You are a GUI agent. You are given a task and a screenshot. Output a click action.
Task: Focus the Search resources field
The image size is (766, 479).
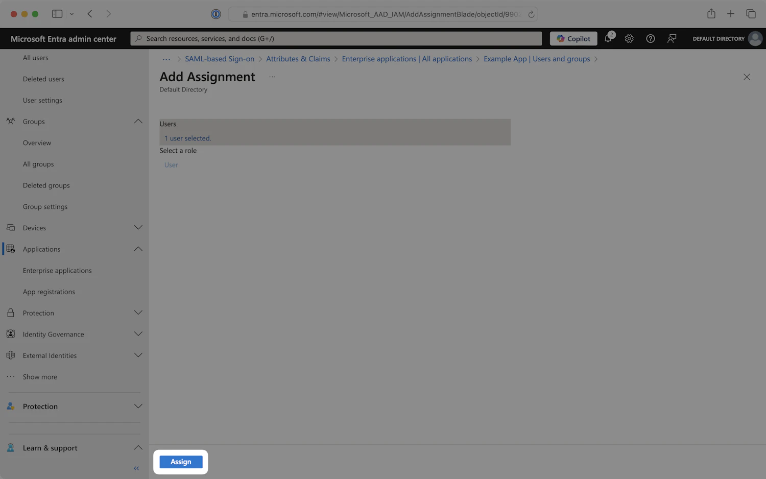(336, 39)
